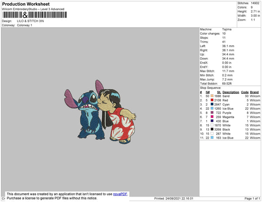
Task: Click the Trims value "41"
Action: [x=224, y=42]
